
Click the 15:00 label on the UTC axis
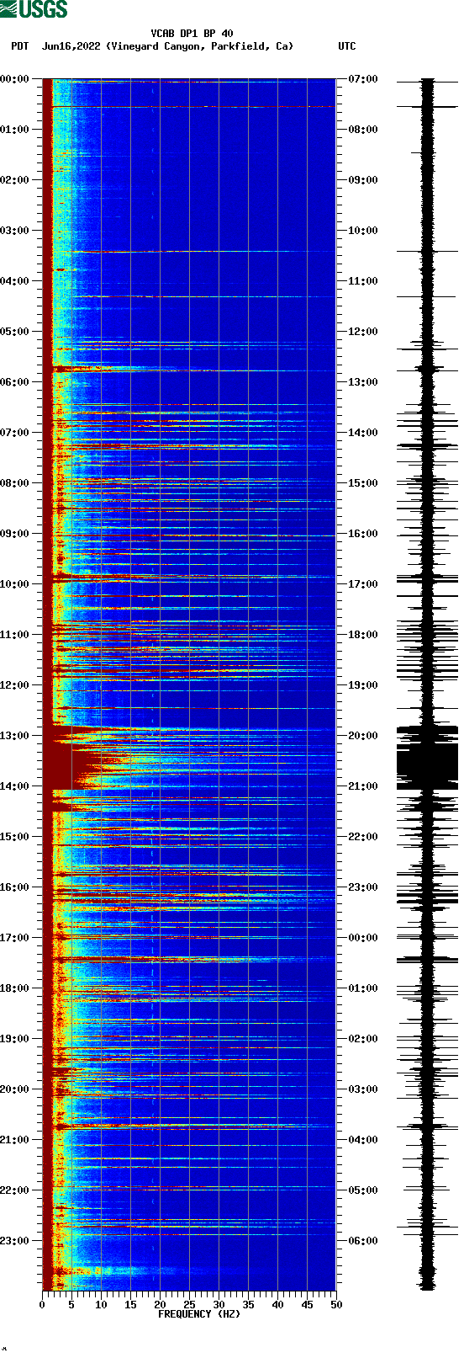tap(363, 483)
